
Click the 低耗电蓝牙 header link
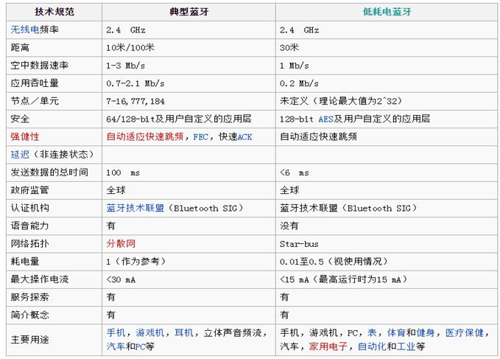tap(387, 12)
